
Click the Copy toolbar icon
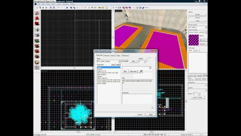tap(92, 8)
